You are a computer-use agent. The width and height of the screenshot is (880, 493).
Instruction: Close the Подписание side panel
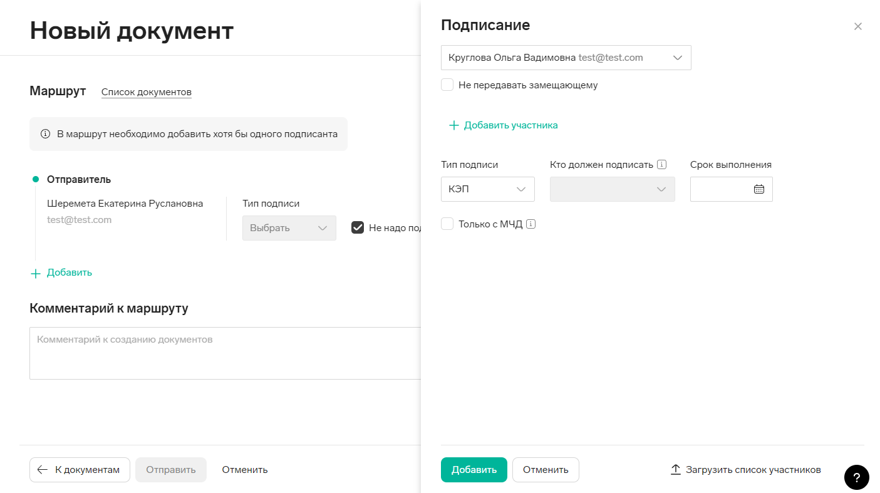pos(858,26)
